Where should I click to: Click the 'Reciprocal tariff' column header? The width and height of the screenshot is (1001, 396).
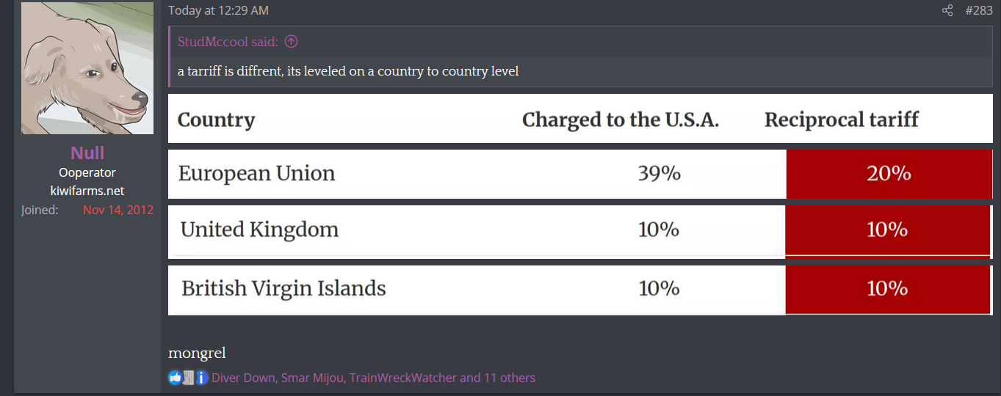(x=841, y=120)
